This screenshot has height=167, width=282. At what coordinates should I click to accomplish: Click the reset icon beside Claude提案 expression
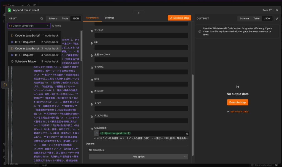tap(187, 134)
